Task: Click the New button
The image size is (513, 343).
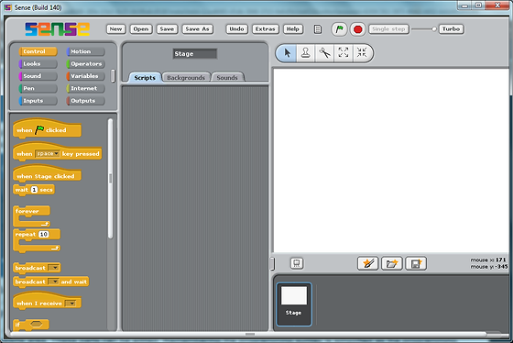Action: tap(115, 29)
